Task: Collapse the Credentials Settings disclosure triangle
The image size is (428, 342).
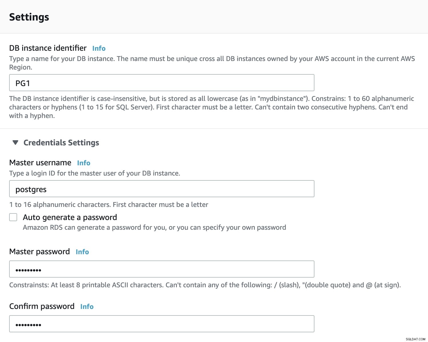Action: pos(15,142)
